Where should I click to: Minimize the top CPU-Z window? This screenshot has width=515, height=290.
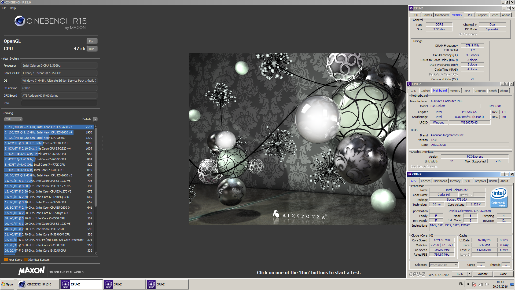504,8
